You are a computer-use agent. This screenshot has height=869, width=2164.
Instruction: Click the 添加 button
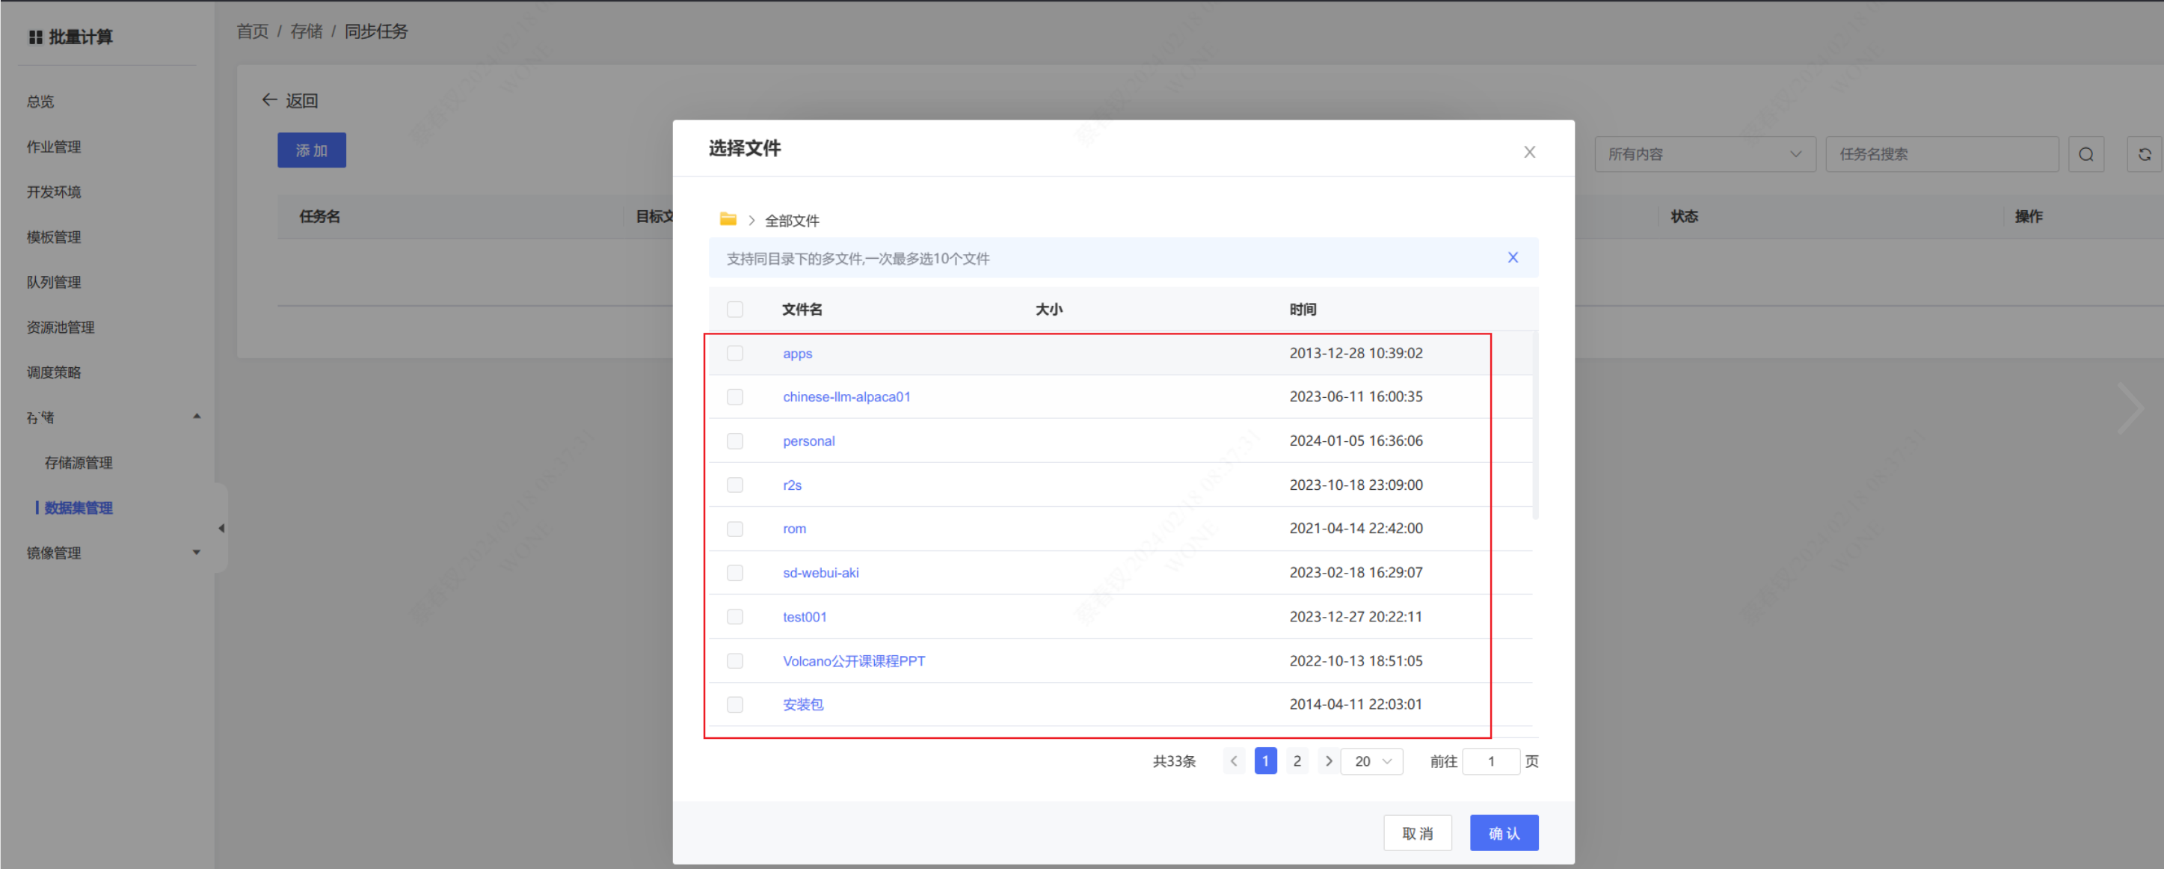click(312, 150)
